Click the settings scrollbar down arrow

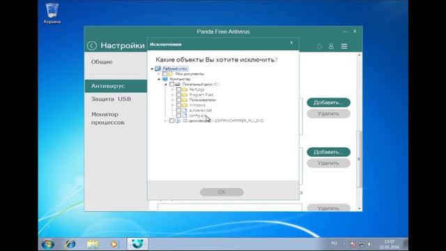click(360, 208)
